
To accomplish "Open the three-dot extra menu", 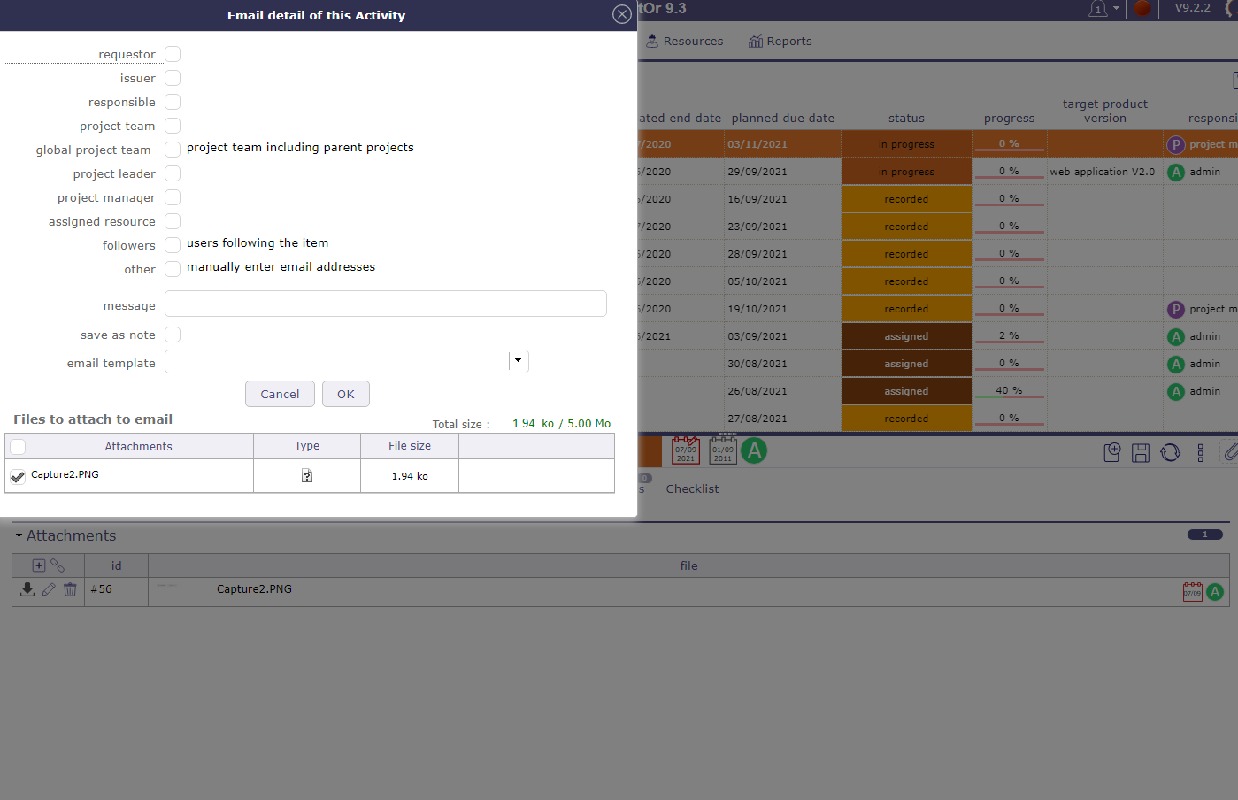I will (1200, 453).
